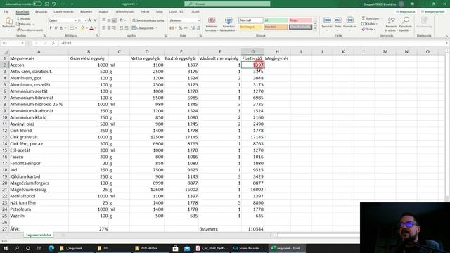Click the percent style icon
The image size is (450, 253).
(180, 28)
